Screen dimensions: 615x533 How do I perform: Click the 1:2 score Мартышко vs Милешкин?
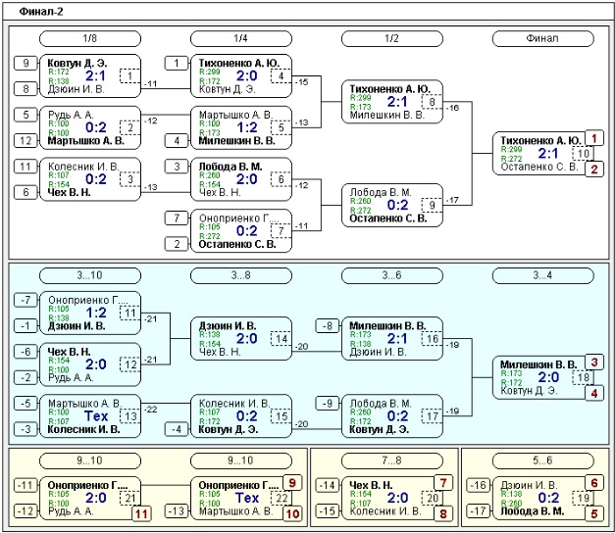[247, 127]
